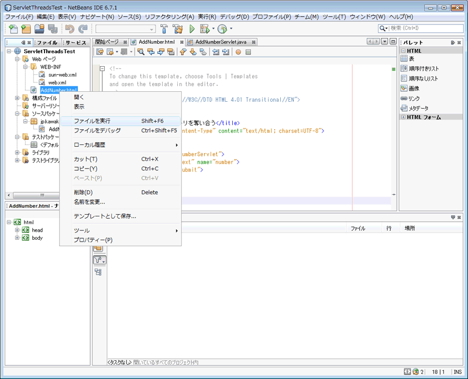
Task: Toggle search highlight icon in editor toolbar
Action: pos(171,52)
